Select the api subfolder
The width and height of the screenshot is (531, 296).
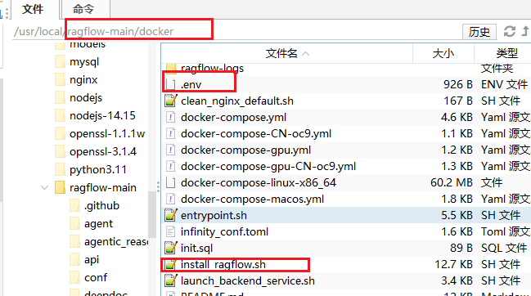tap(92, 259)
